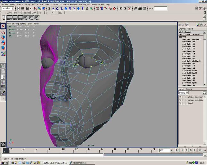Switch to the Polygons shelf tab
Viewport: 207px width, 165px height.
click(26, 13)
